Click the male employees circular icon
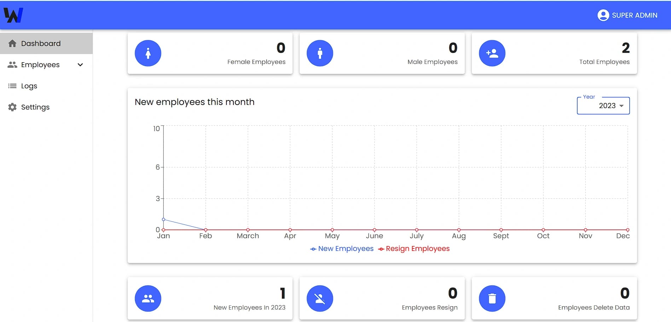The image size is (671, 322). click(320, 53)
